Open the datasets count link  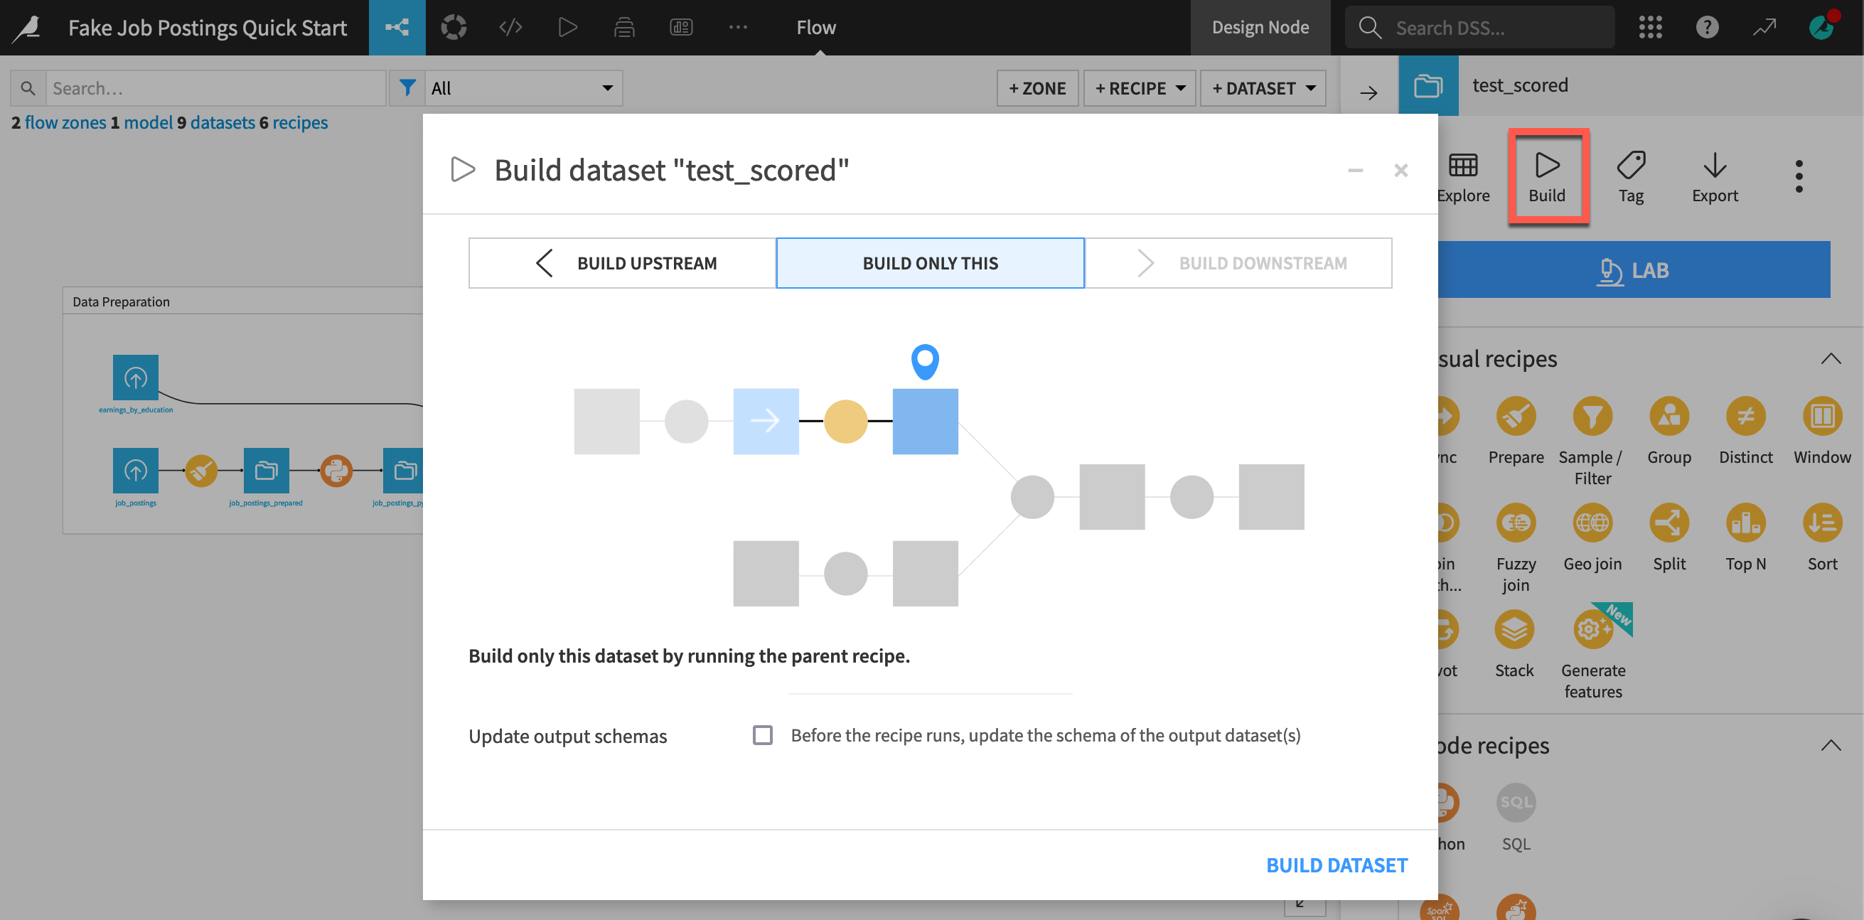click(x=223, y=123)
